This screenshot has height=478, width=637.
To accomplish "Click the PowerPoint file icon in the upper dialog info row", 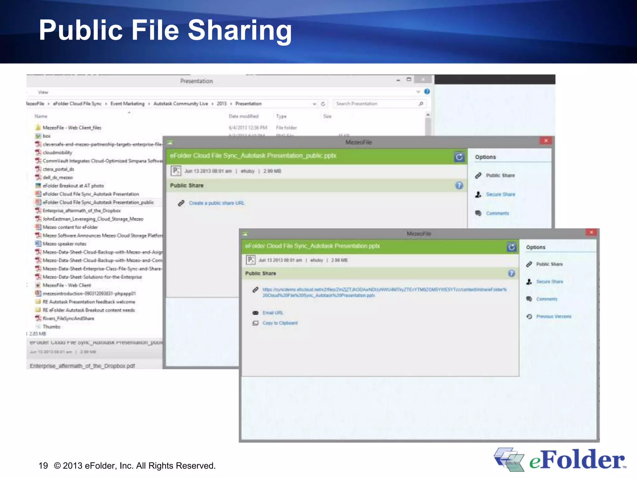I will pos(176,171).
